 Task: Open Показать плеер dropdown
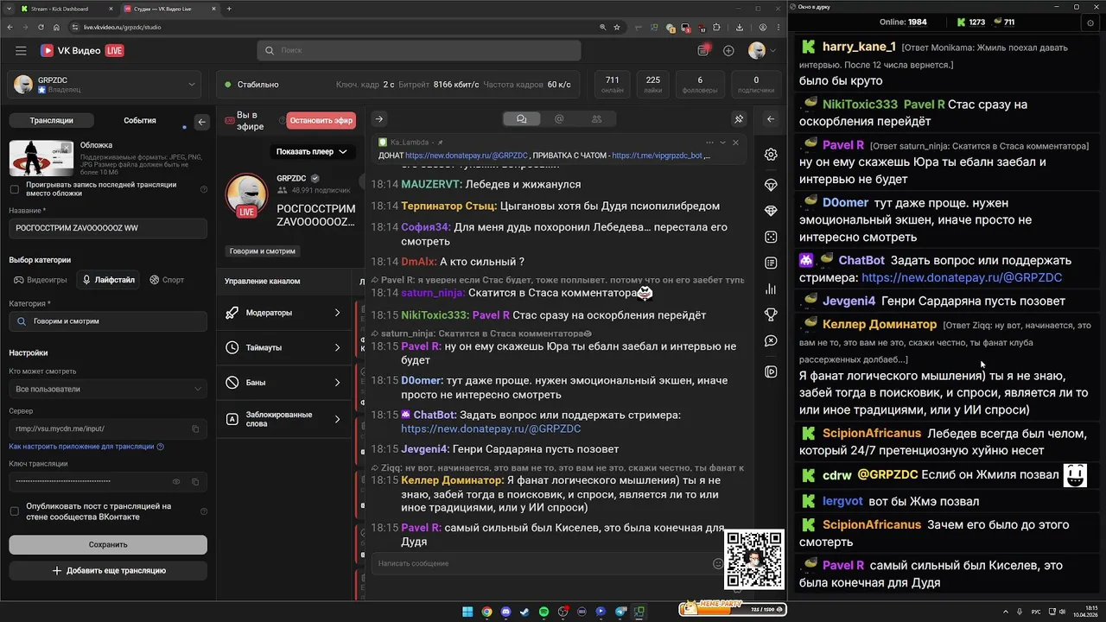(x=311, y=151)
